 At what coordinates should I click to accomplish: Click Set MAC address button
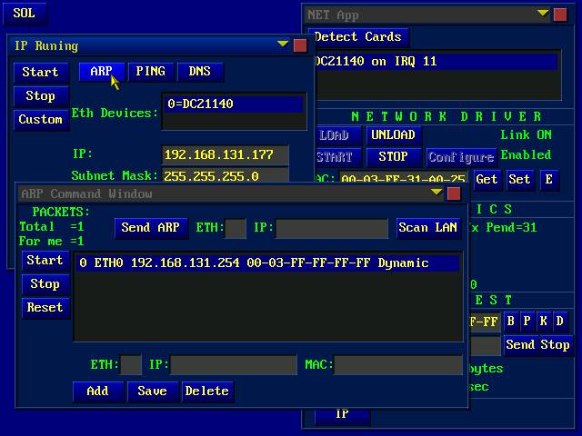click(x=519, y=180)
